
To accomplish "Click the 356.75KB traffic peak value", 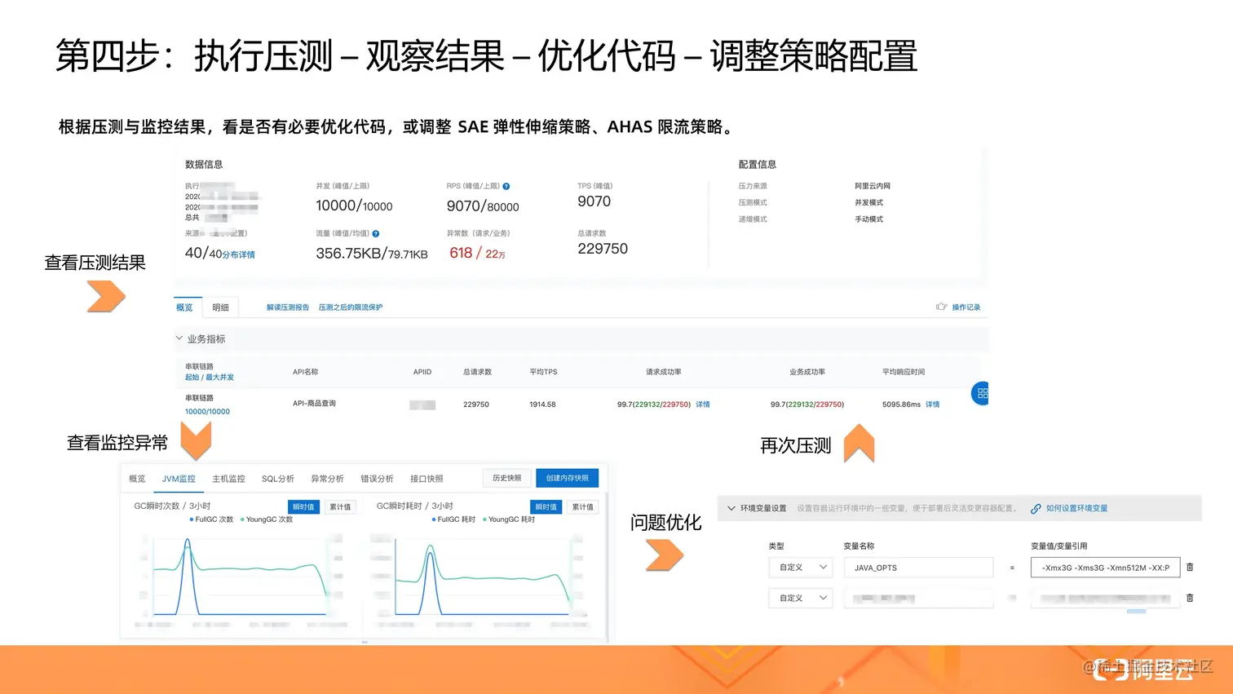I will tap(349, 254).
